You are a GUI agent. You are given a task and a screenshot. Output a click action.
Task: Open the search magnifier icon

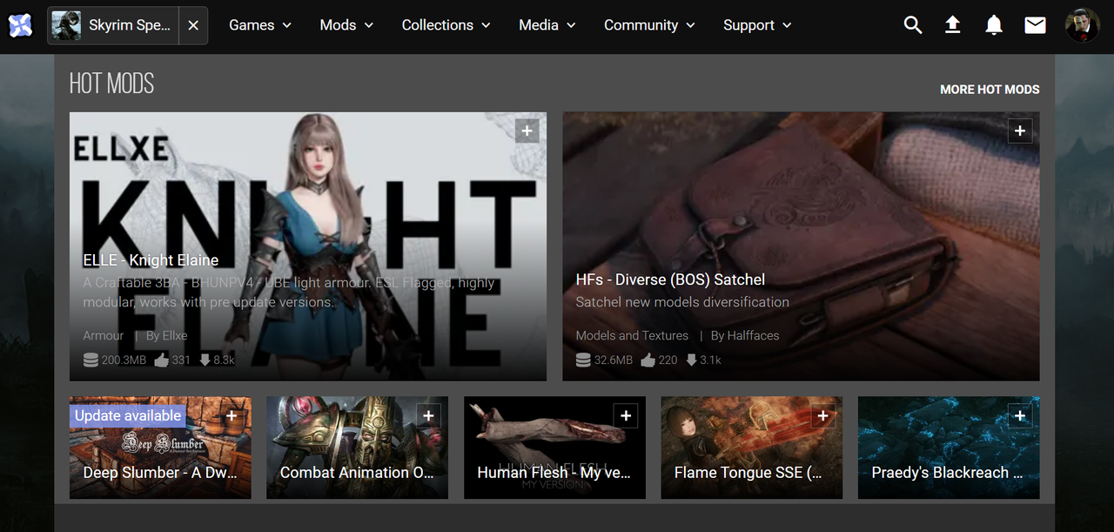click(x=912, y=25)
